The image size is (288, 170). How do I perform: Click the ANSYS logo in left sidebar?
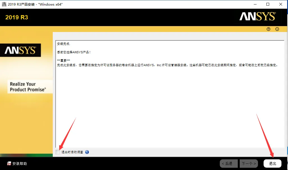20,50
